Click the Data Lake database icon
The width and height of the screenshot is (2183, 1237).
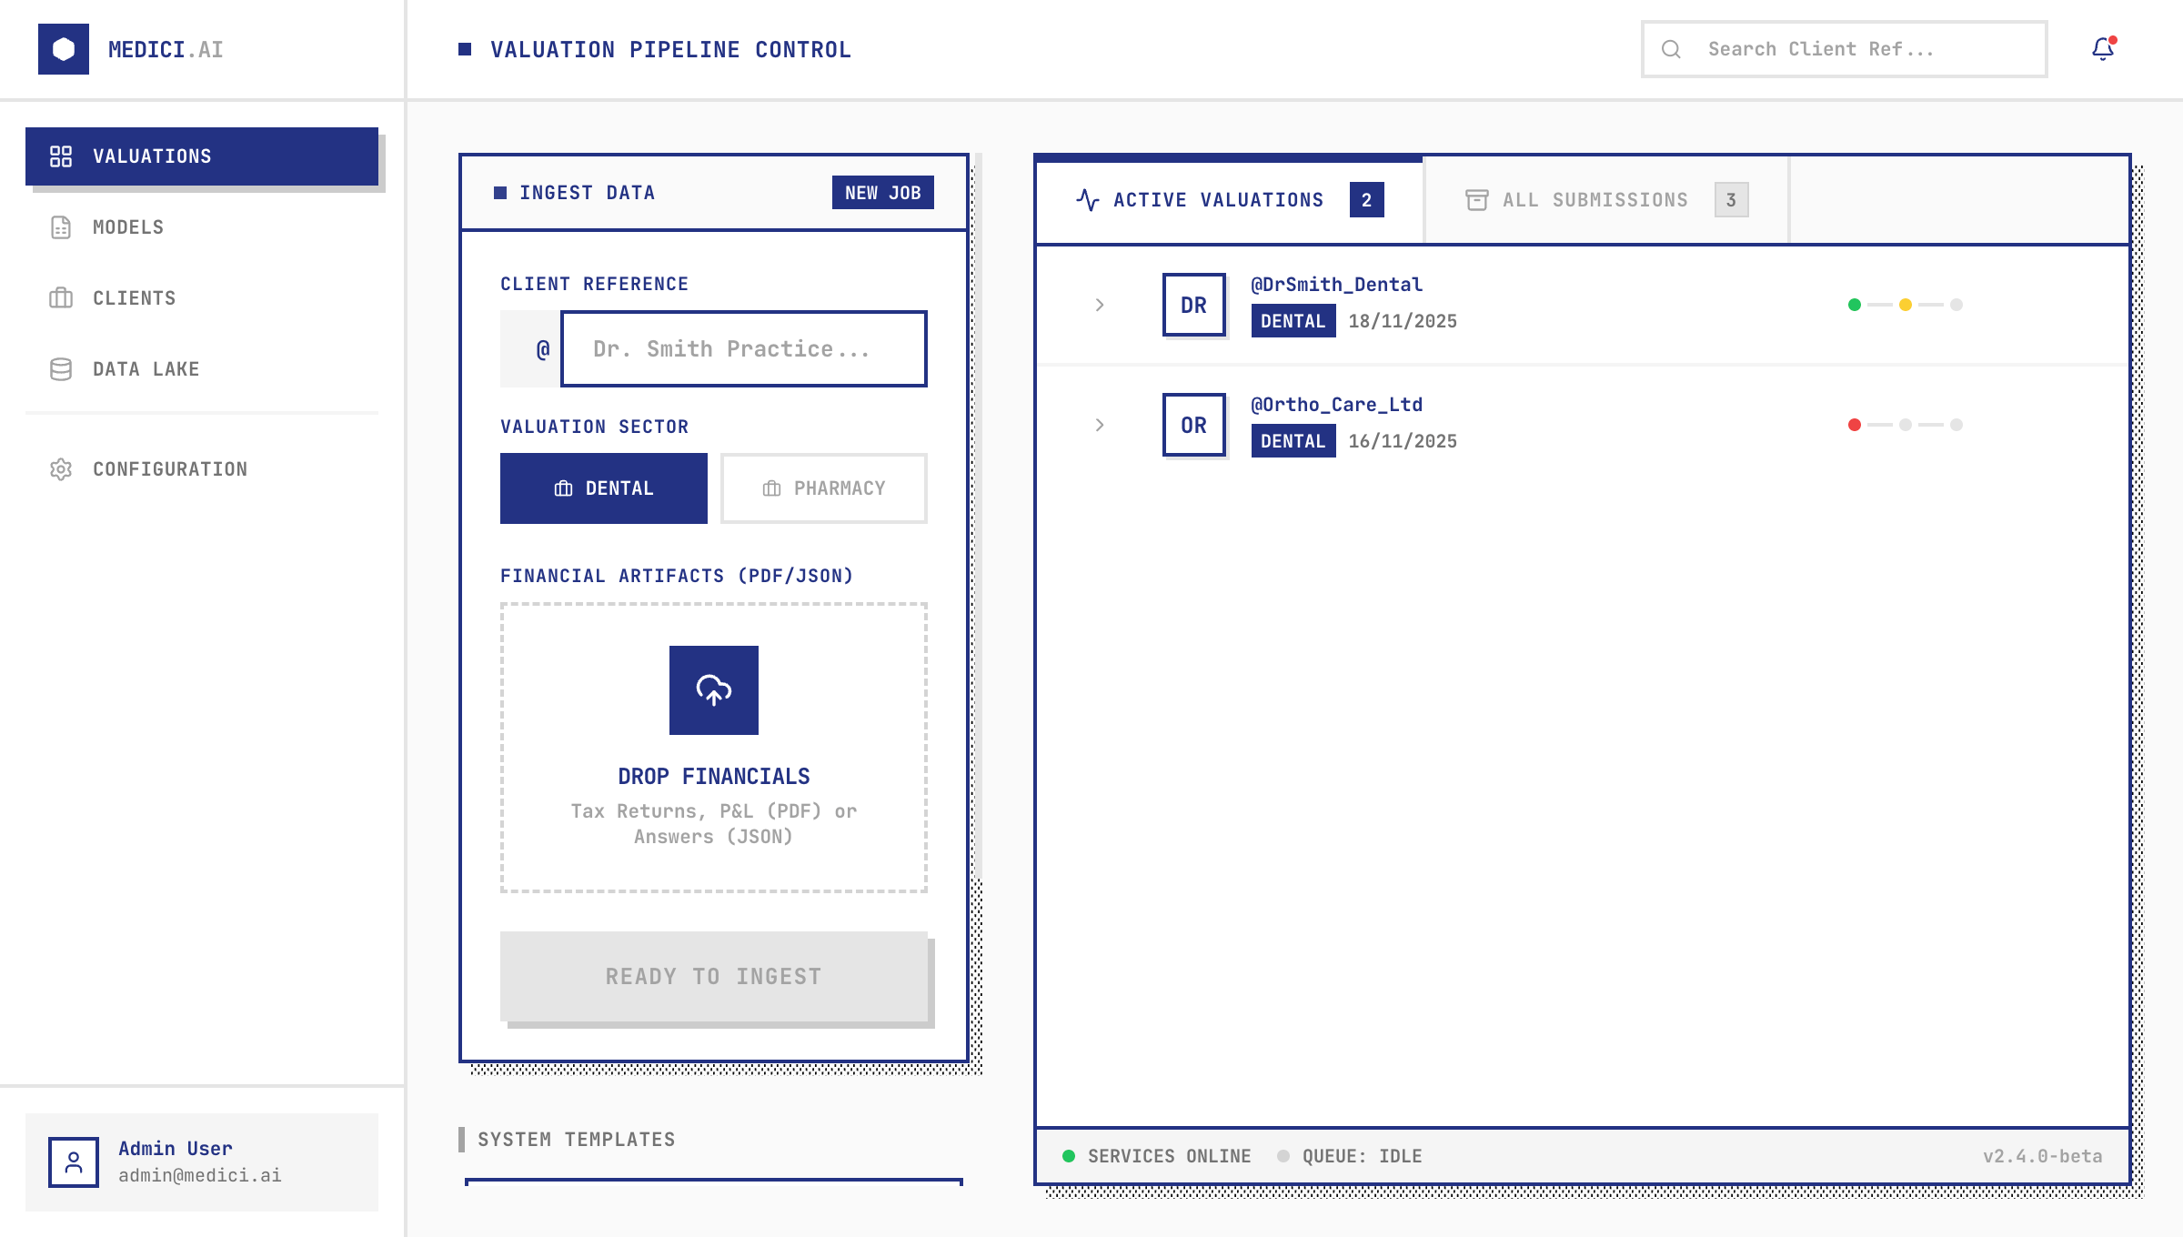click(61, 369)
